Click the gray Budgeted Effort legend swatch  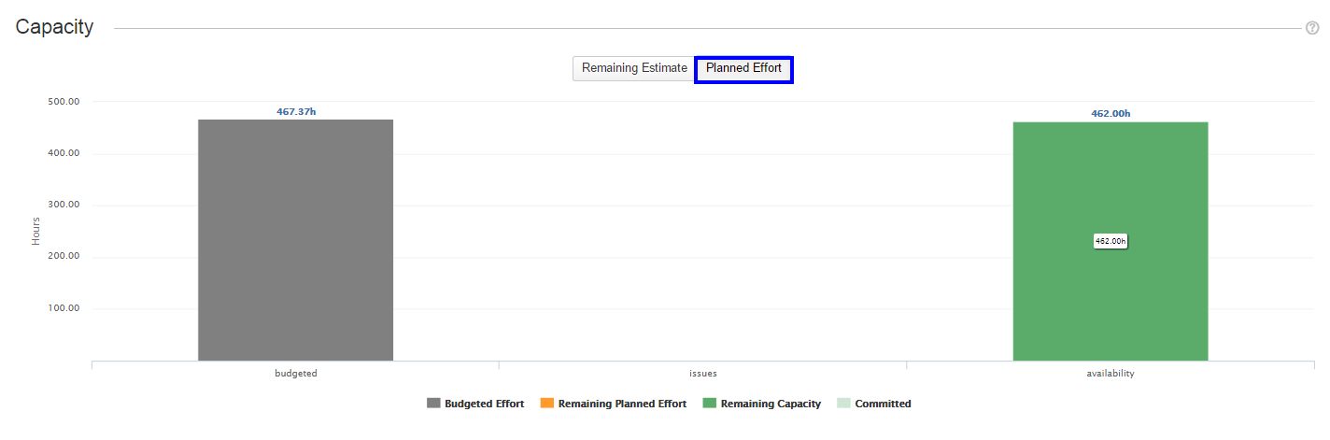433,404
